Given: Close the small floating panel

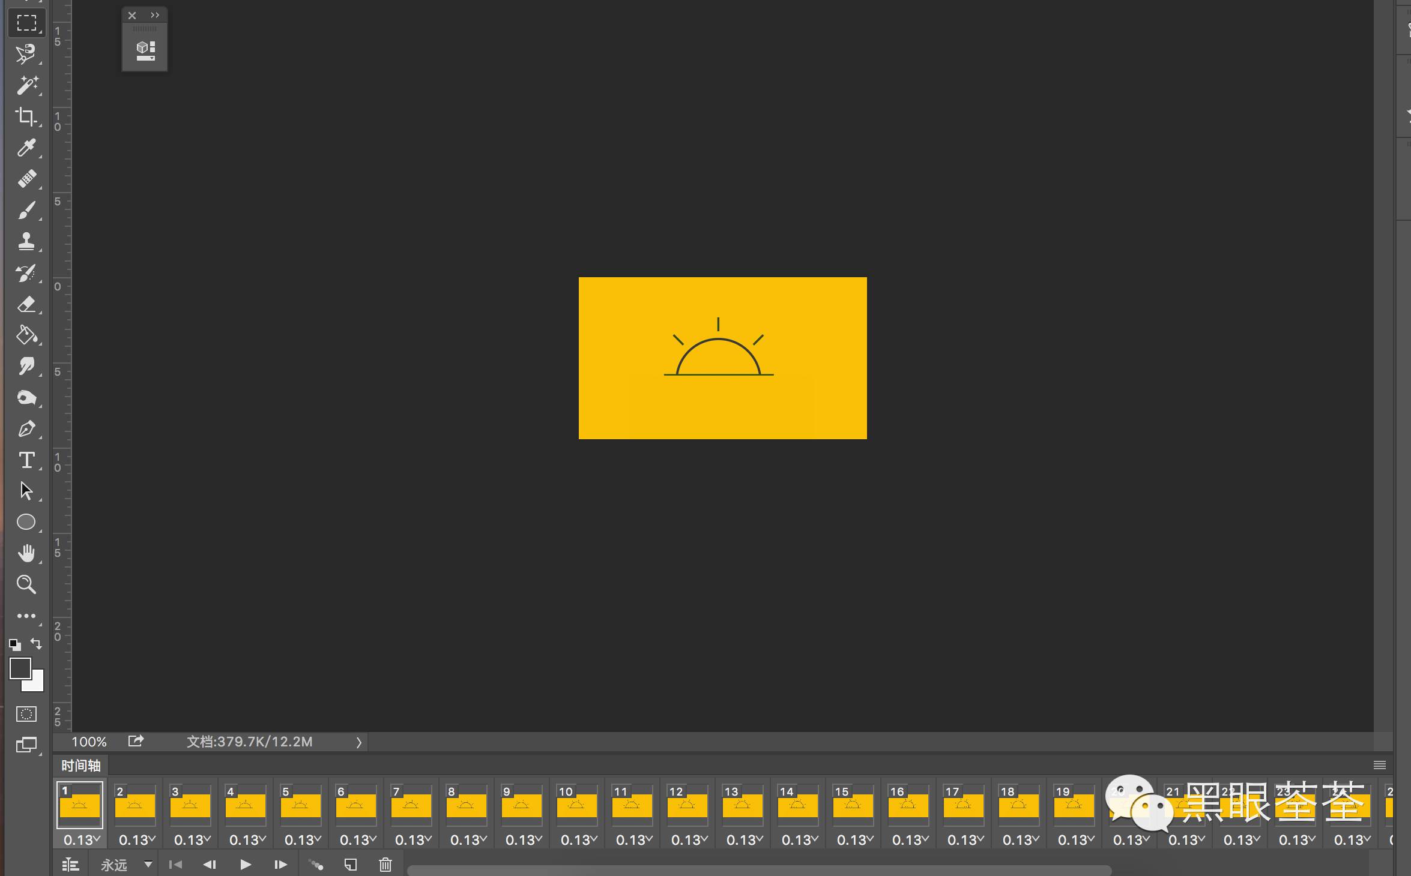Looking at the screenshot, I should (x=132, y=16).
